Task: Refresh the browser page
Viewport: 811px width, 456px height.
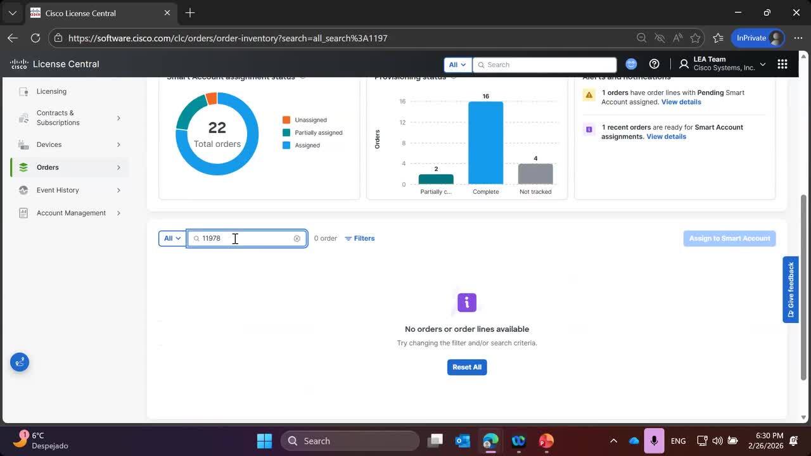Action: point(35,38)
